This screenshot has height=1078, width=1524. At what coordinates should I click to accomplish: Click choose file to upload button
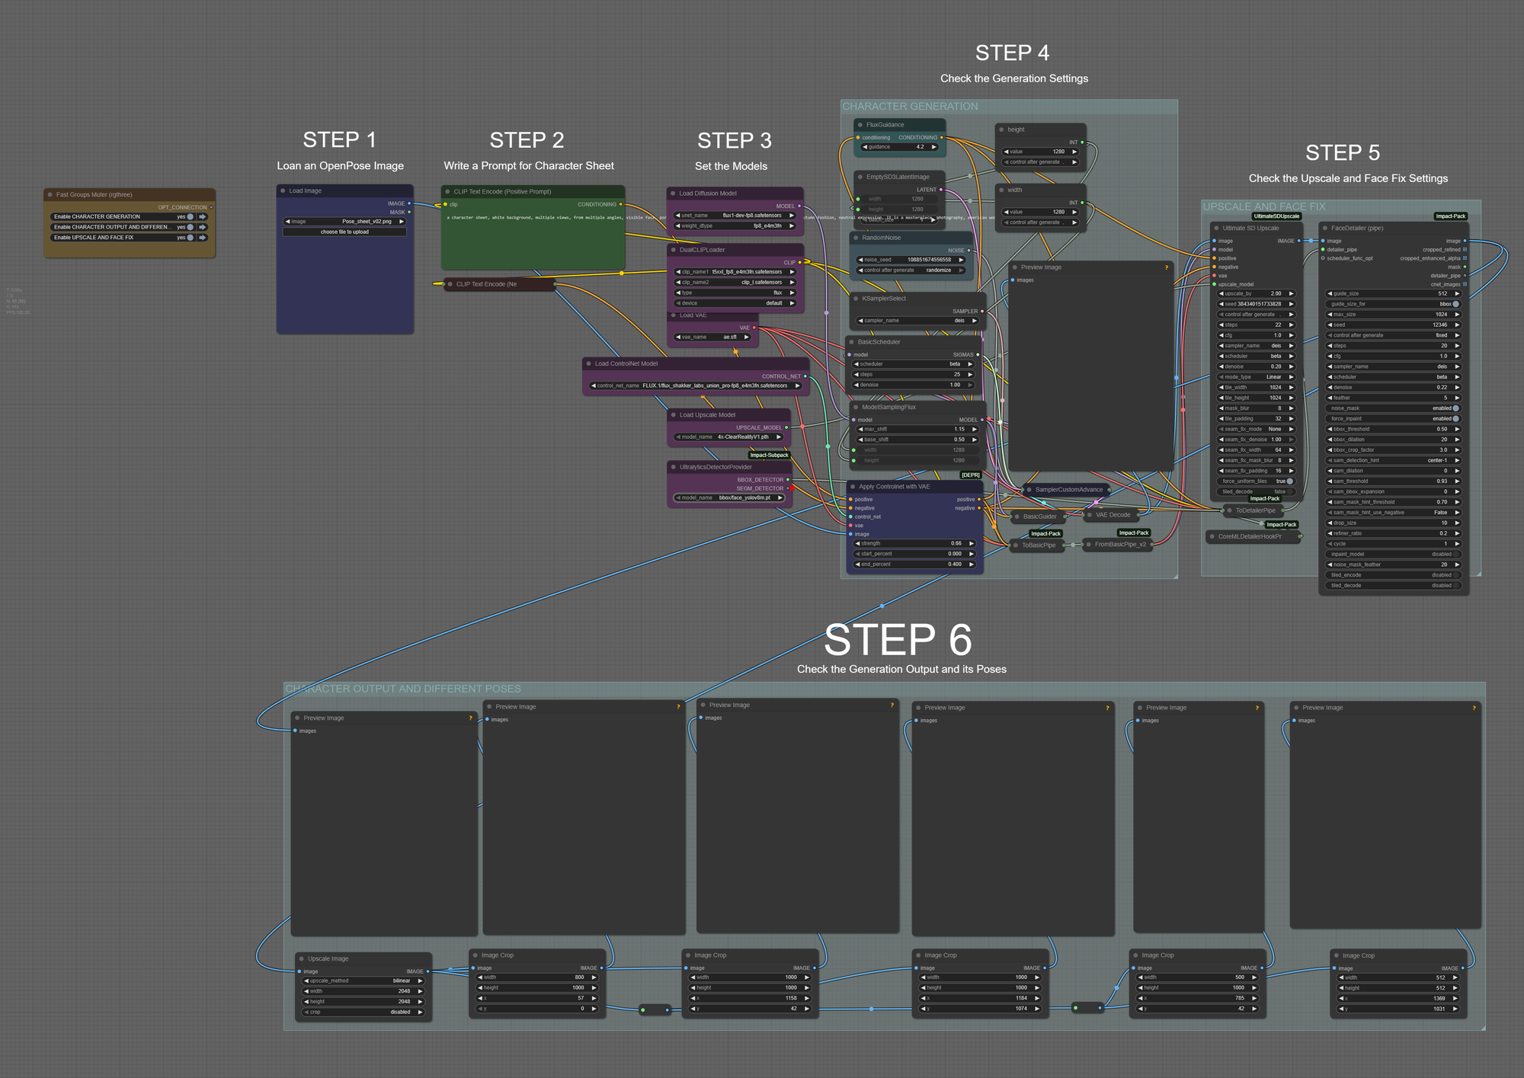pos(344,232)
